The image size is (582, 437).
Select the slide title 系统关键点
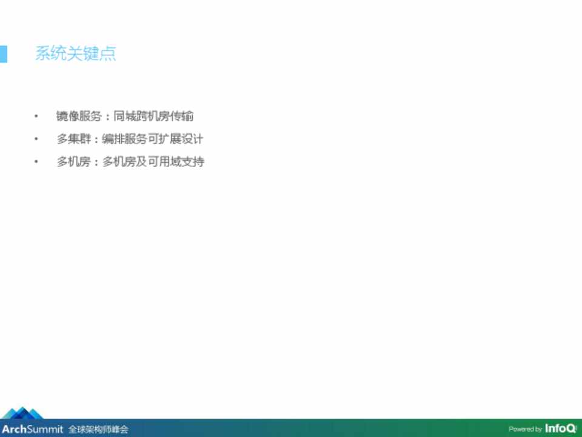pyautogui.click(x=75, y=53)
